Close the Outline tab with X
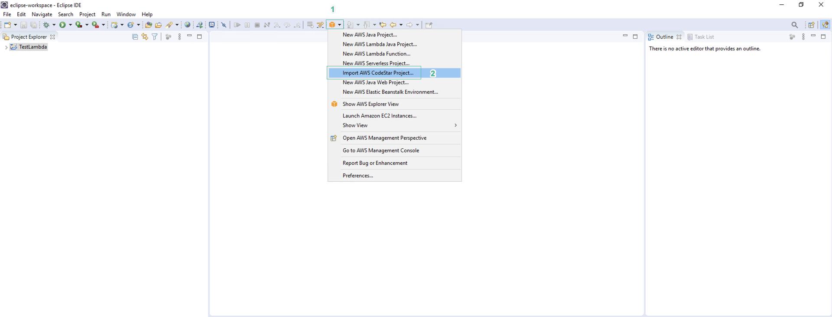Image resolution: width=832 pixels, height=317 pixels. 679,37
